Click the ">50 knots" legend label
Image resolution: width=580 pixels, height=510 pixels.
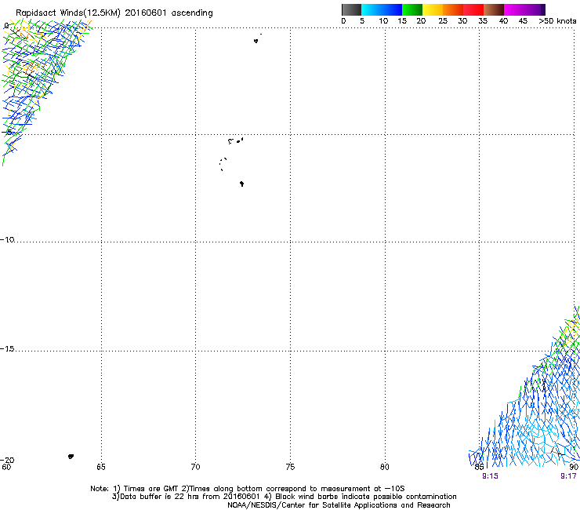point(557,21)
